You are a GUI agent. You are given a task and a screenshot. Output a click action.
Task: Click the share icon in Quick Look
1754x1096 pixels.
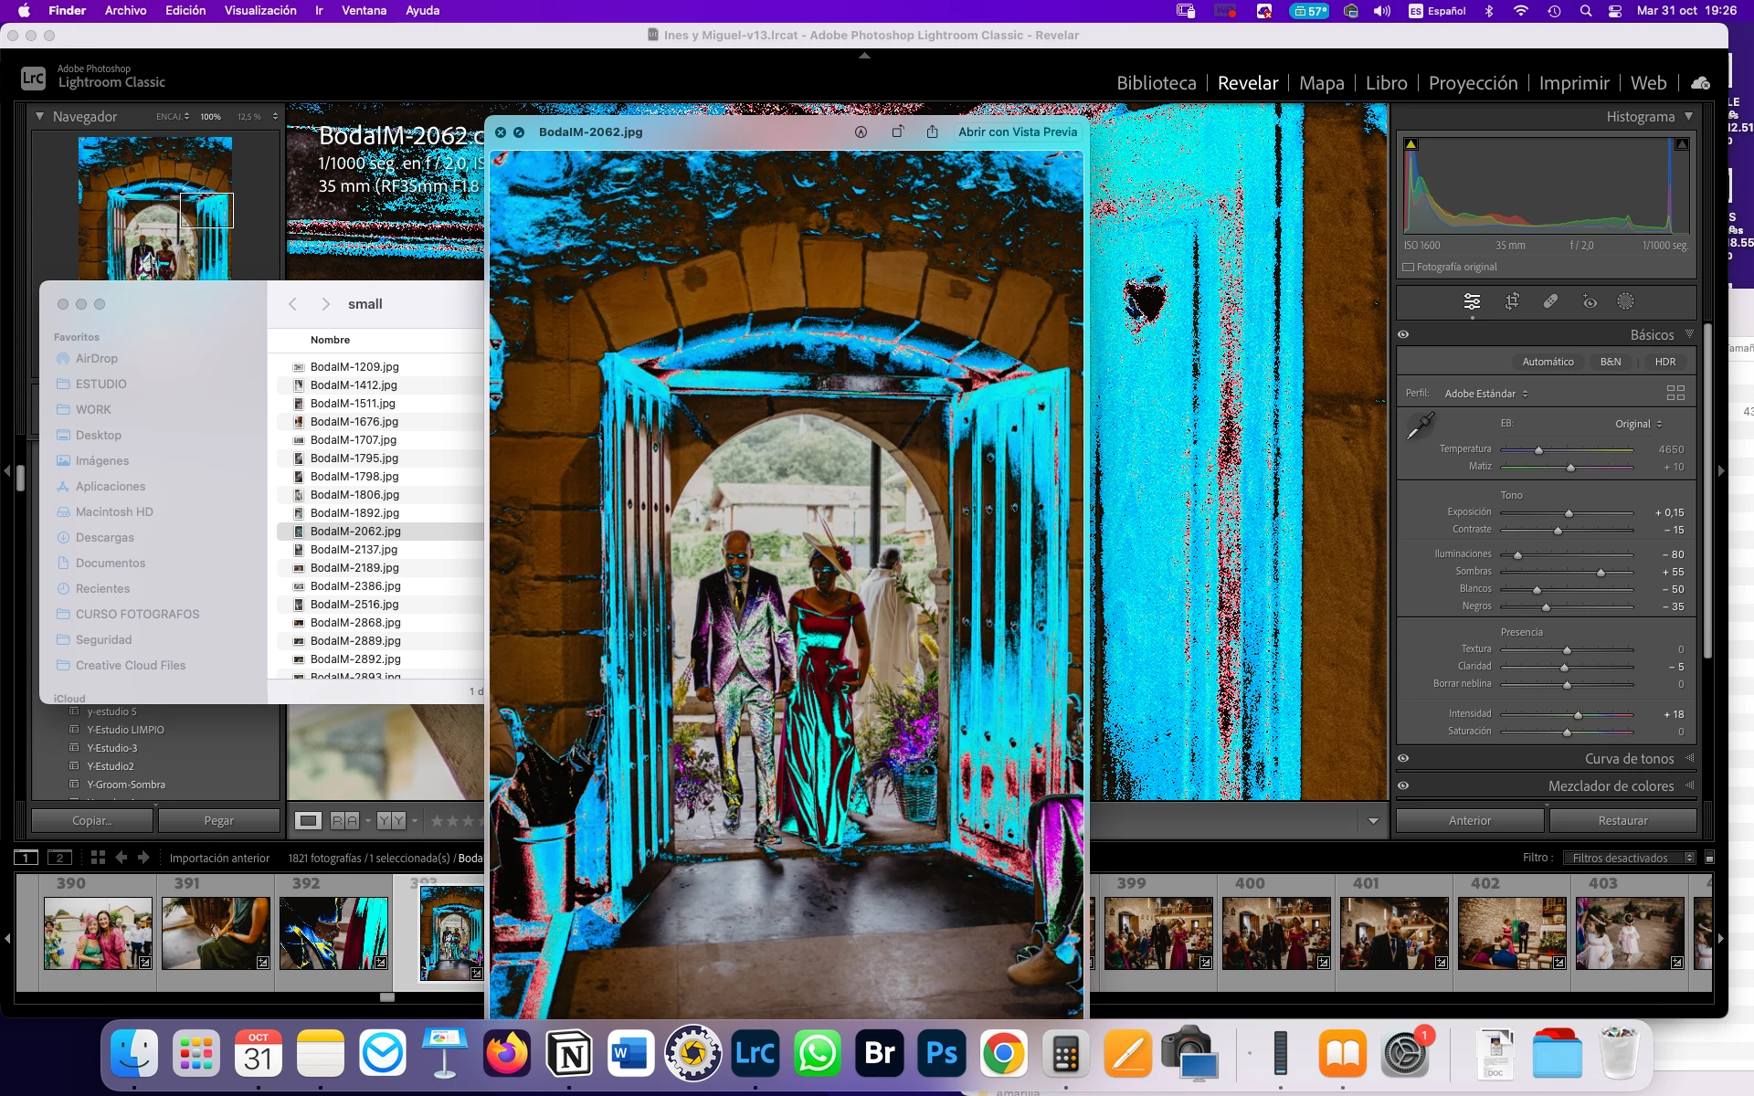[932, 132]
